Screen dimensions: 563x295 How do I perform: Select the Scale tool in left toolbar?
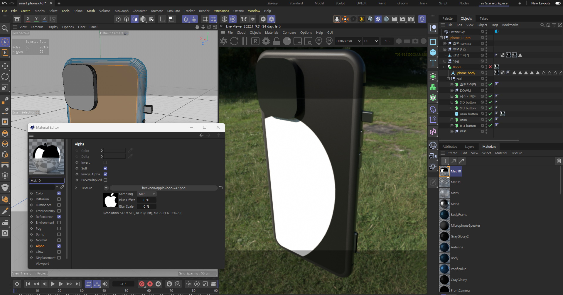pos(5,87)
